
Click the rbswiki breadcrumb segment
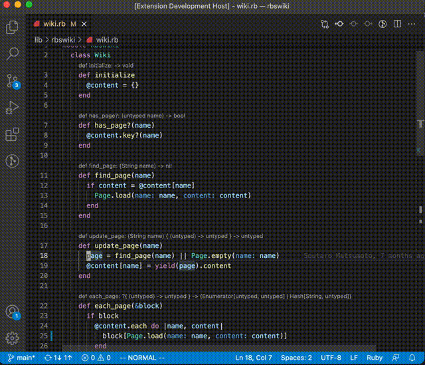coord(63,40)
